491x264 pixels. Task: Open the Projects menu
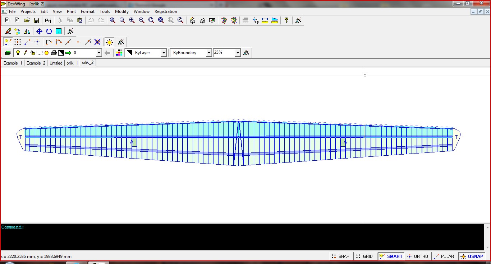(28, 11)
